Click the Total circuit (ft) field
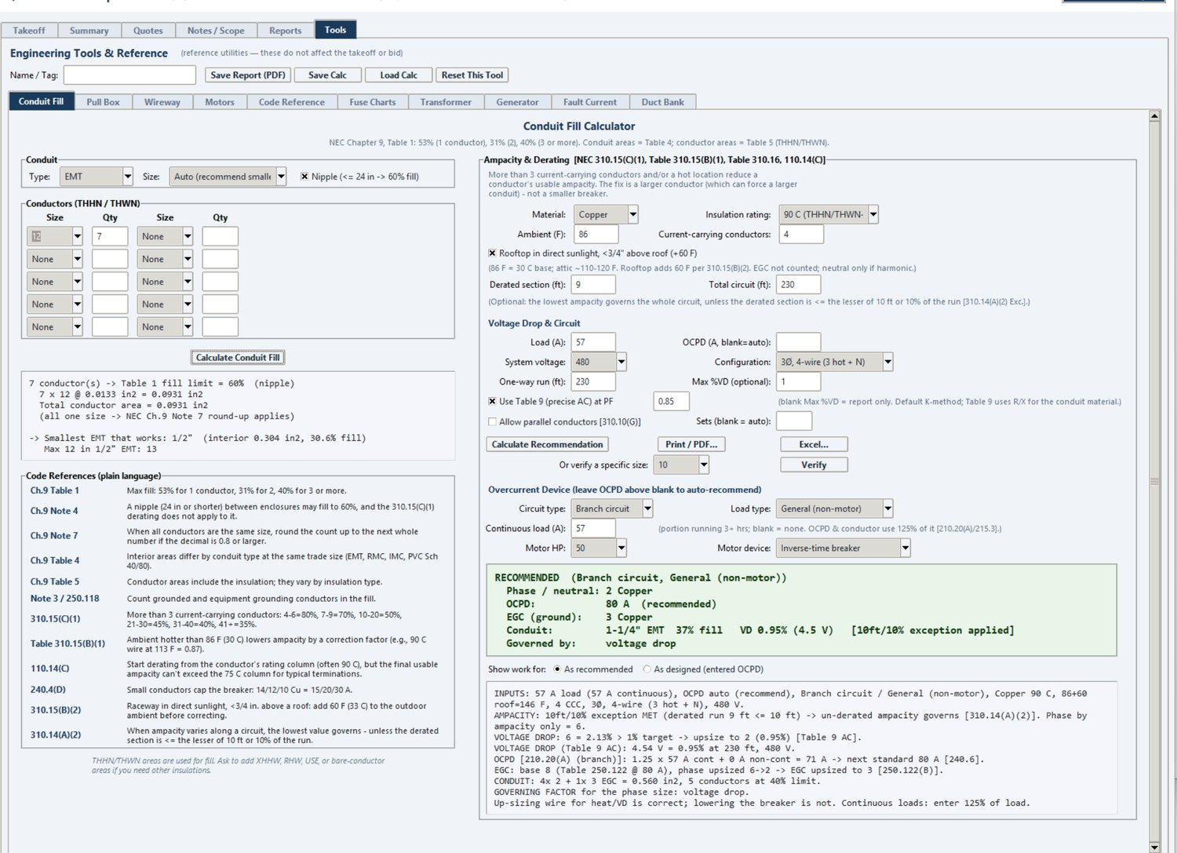Viewport: 1177px width, 853px height. pyautogui.click(x=798, y=284)
